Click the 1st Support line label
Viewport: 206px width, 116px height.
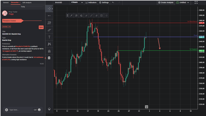coord(193,49)
